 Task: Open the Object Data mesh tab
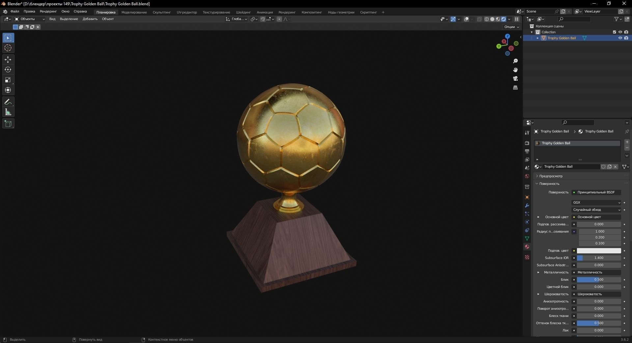click(x=527, y=238)
